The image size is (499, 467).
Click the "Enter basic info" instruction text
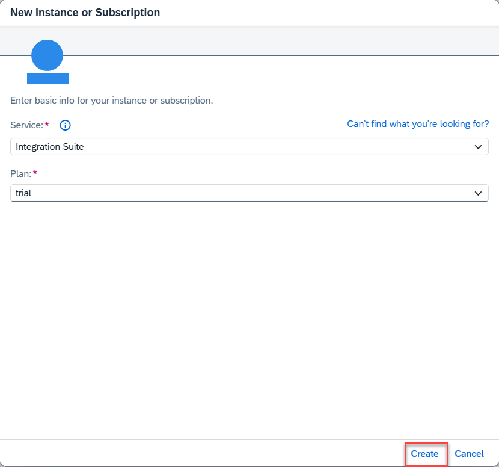tap(111, 101)
